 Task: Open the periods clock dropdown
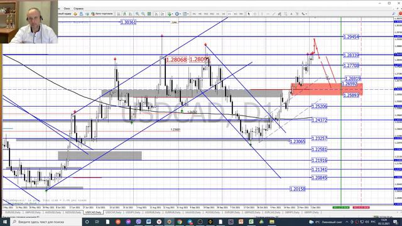pos(177,14)
